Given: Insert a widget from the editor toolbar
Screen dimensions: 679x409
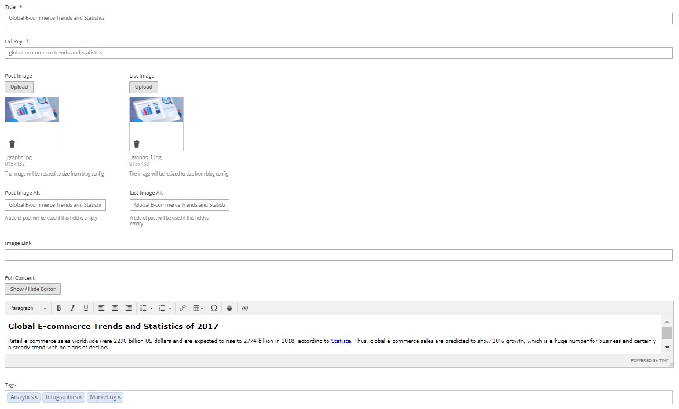Looking at the screenshot, I should point(229,308).
